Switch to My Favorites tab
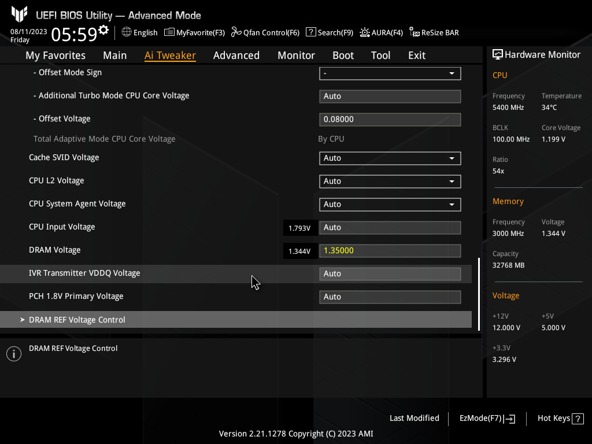 click(55, 55)
